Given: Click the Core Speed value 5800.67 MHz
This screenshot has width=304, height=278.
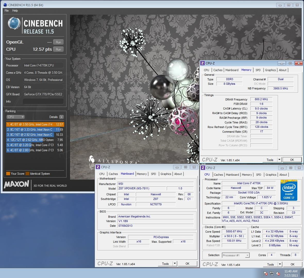Looking at the screenshot, I should (234, 231).
